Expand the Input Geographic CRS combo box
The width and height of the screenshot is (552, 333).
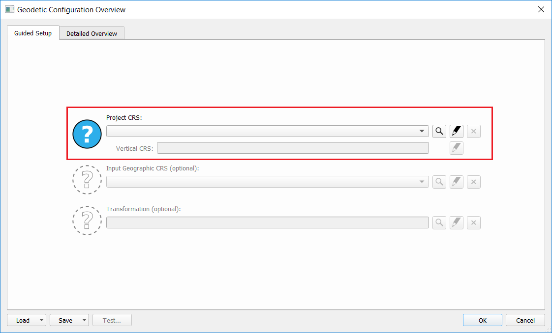(422, 182)
